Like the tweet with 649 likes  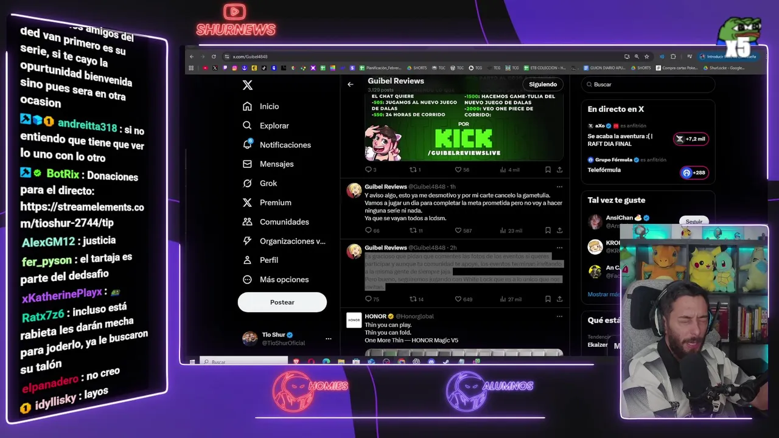click(463, 299)
